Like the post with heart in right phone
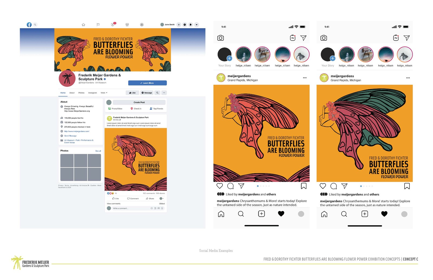This screenshot has height=280, width=433. pyautogui.click(x=323, y=186)
